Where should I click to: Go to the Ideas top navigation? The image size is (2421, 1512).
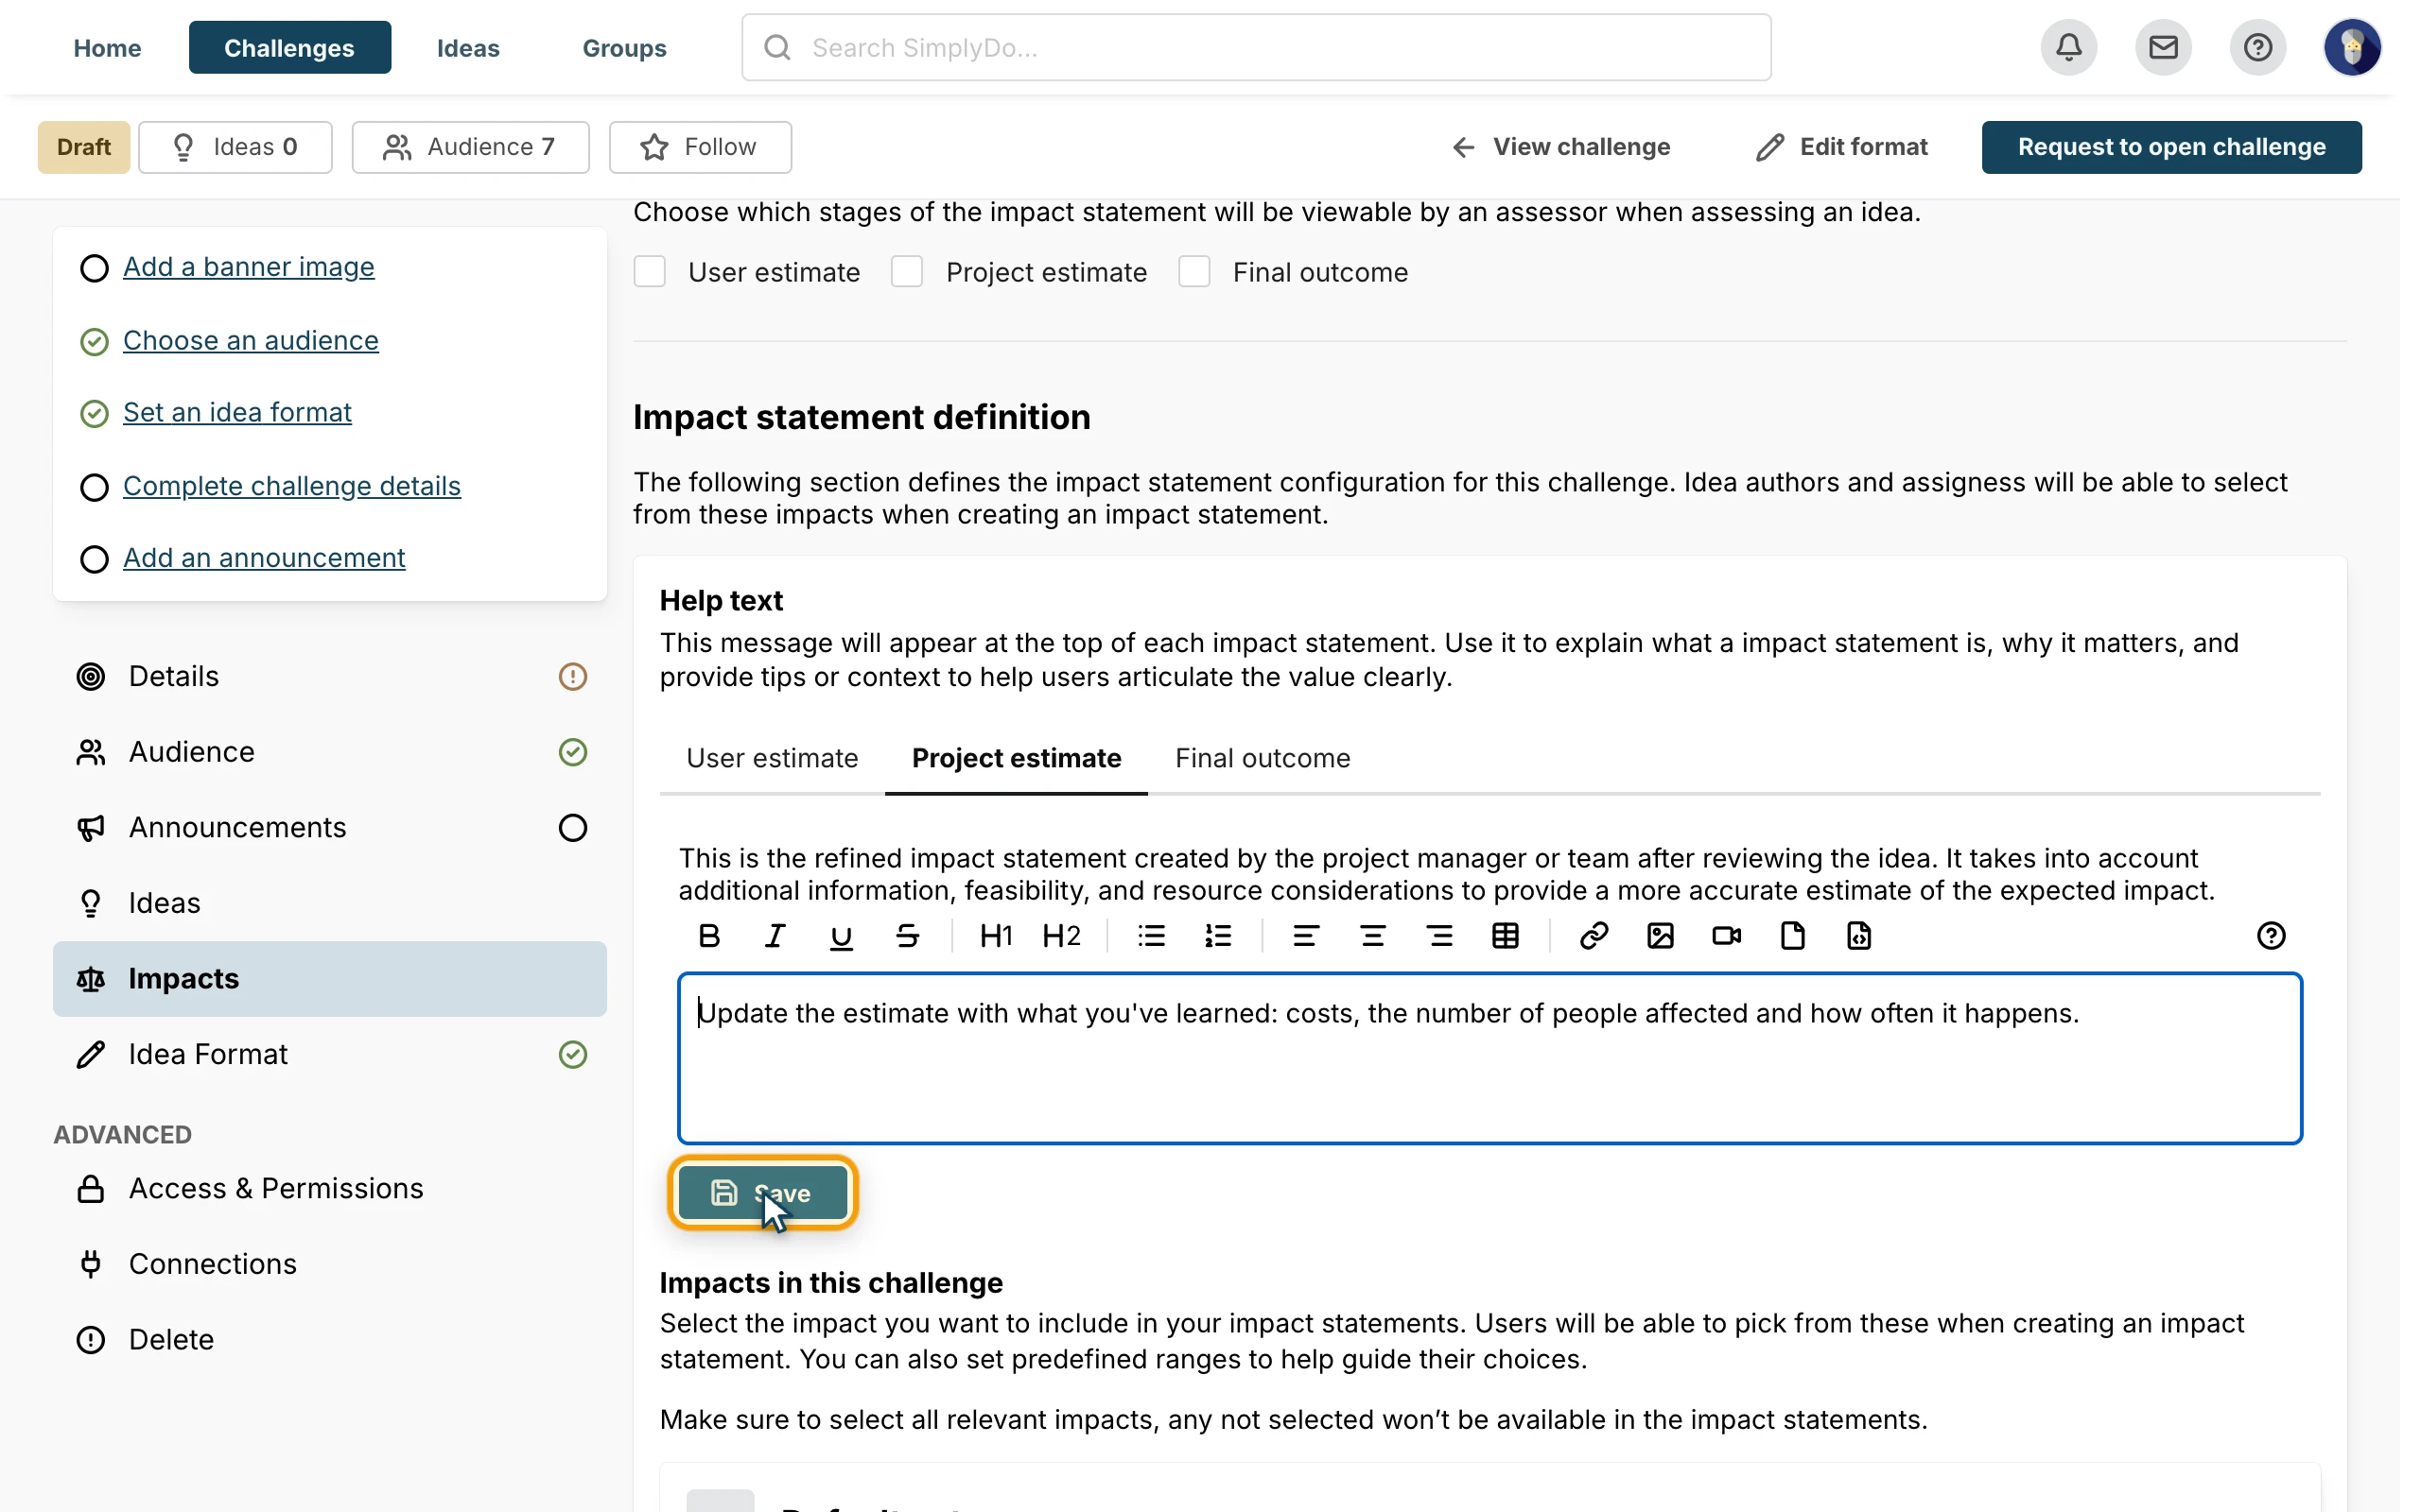tap(468, 47)
